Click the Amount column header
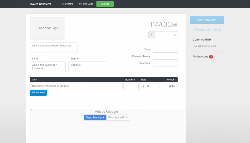250x143 pixels. pyautogui.click(x=171, y=80)
